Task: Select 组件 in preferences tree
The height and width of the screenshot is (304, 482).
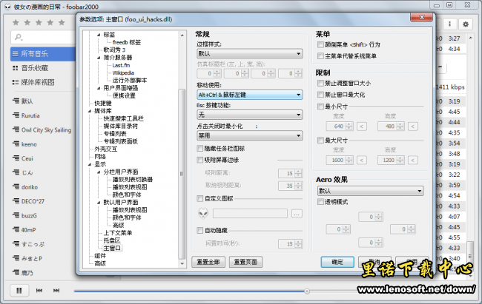Action: 100,255
